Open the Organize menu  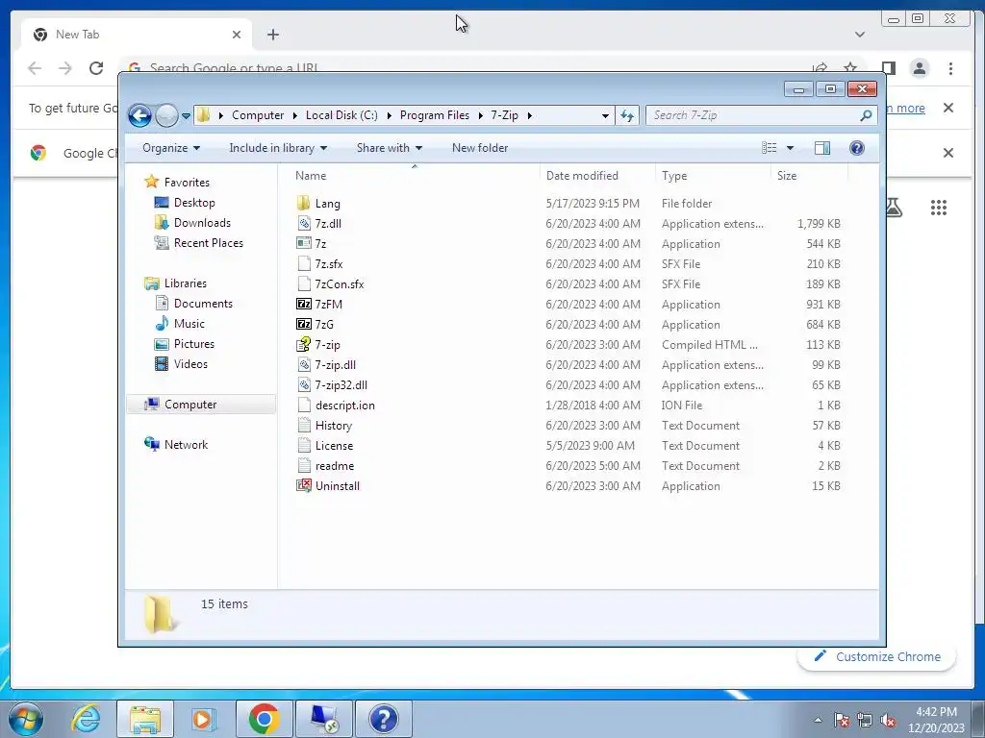171,148
